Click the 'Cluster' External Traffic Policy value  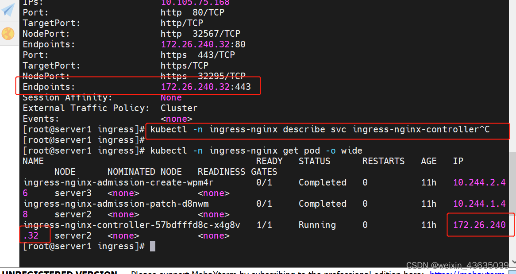(x=179, y=108)
